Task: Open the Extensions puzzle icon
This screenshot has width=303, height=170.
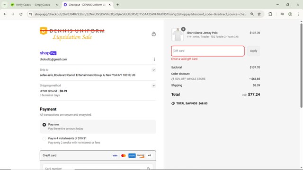Action: click(x=270, y=14)
